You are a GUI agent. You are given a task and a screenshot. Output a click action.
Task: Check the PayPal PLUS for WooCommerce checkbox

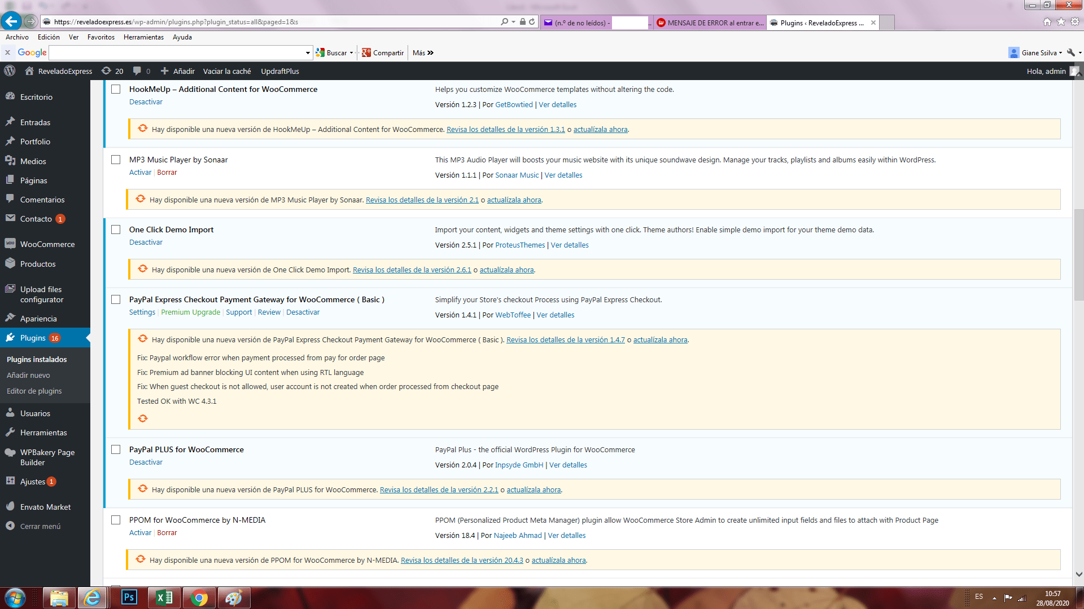tap(116, 449)
